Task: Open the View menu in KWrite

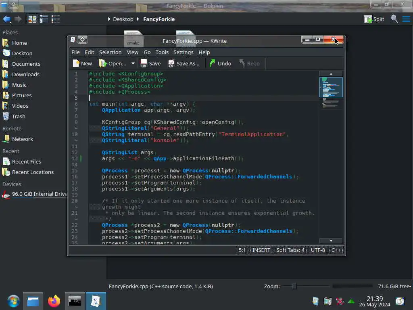Action: pos(132,52)
